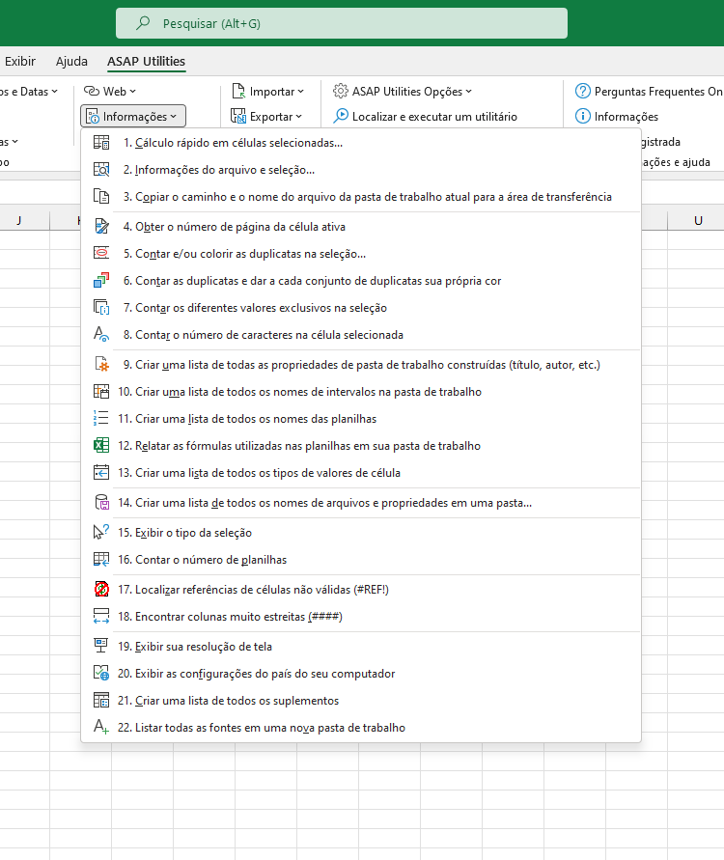The image size is (724, 860).
Task: Open the Exportar dropdown
Action: [266, 116]
